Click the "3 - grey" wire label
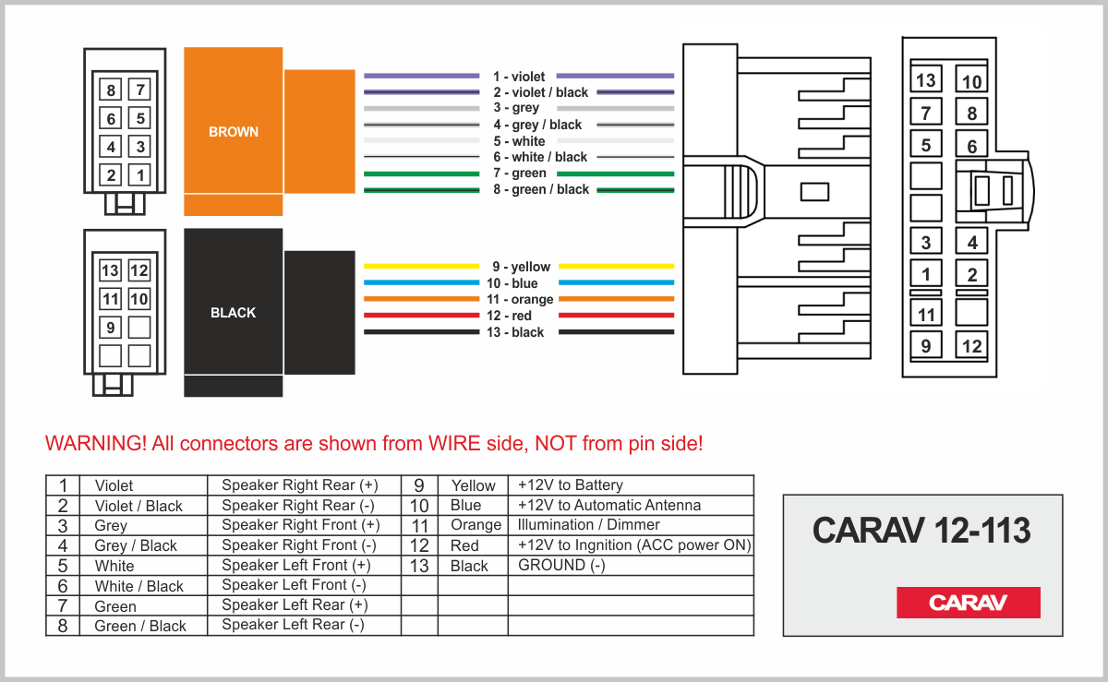Screen dimensions: 1108x682 coord(516,108)
